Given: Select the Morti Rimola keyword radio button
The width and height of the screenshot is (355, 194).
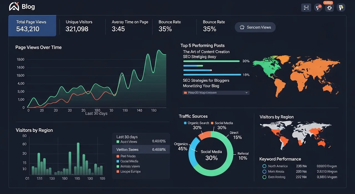Looking at the screenshot, I should 264,172.
